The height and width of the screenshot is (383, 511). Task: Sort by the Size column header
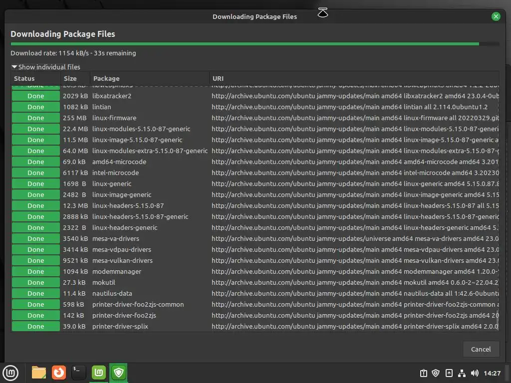pyautogui.click(x=75, y=78)
